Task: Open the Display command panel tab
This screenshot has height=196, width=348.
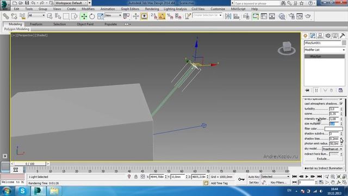Action: tap(335, 36)
